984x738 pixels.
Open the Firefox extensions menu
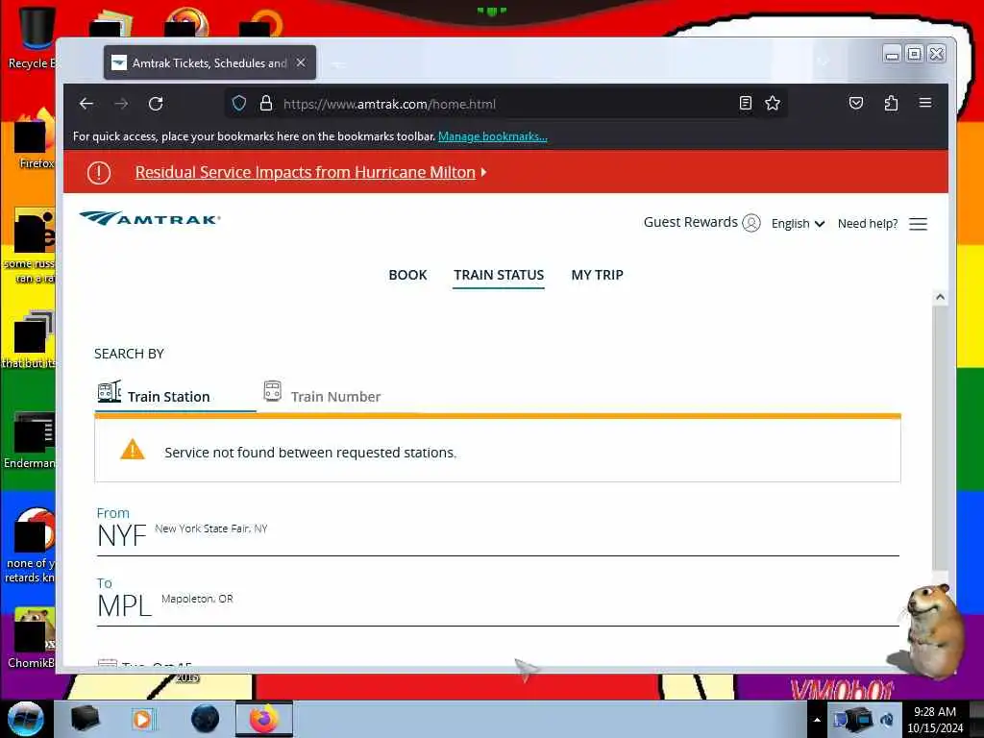pos(891,104)
